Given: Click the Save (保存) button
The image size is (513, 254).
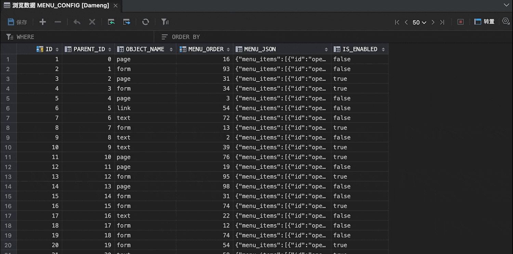Looking at the screenshot, I should coord(17,22).
